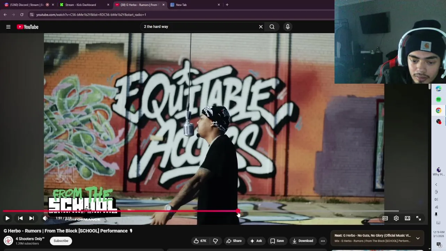Mute the video volume

pos(45,218)
